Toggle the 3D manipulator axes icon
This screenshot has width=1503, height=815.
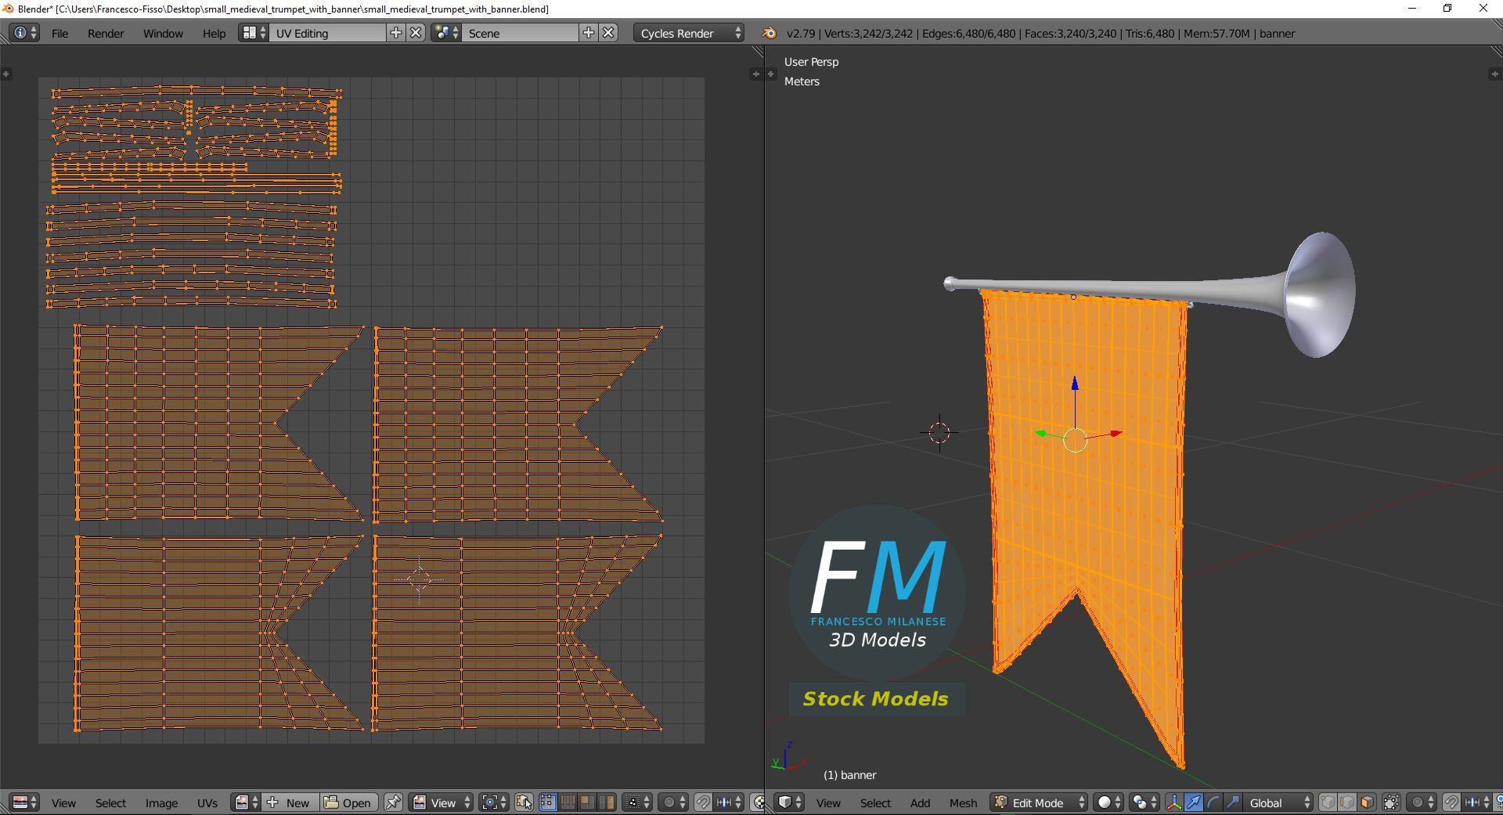1174,802
